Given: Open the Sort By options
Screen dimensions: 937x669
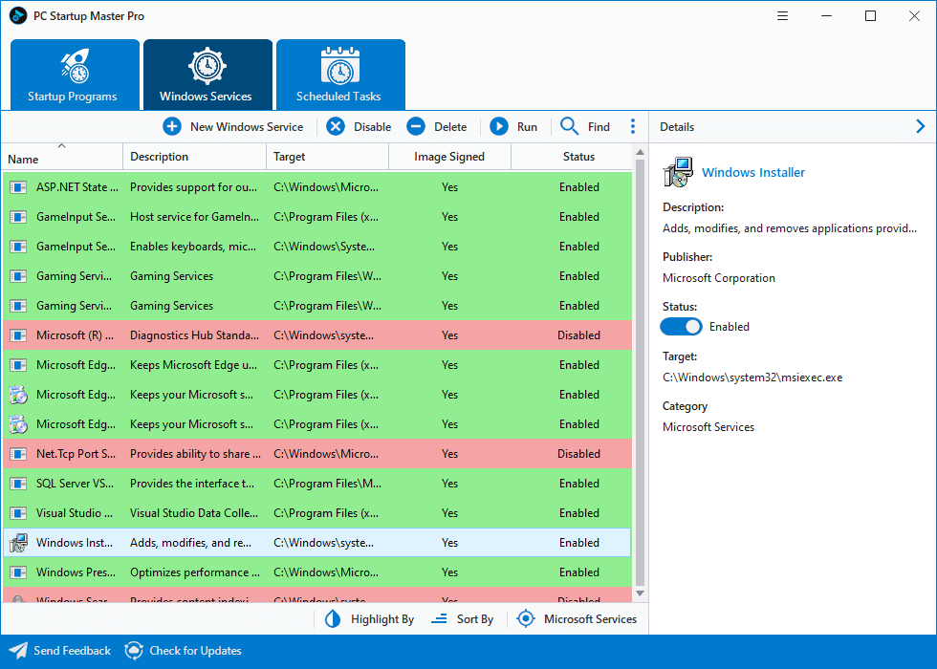Looking at the screenshot, I should (x=463, y=619).
